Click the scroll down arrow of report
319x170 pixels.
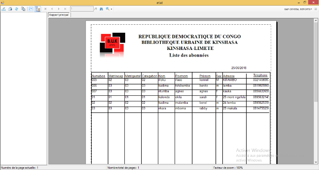[x=316, y=162]
